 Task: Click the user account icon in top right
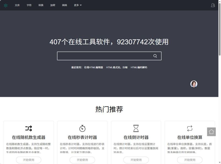213,5
